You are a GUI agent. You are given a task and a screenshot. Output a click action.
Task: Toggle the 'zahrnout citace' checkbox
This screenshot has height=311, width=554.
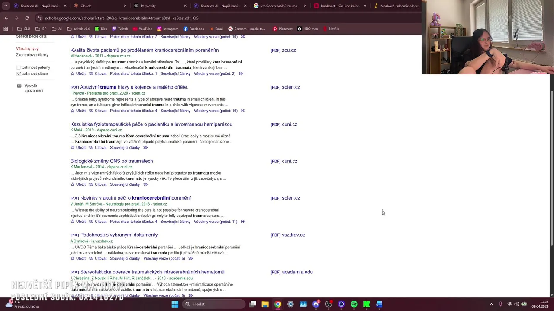(x=19, y=73)
